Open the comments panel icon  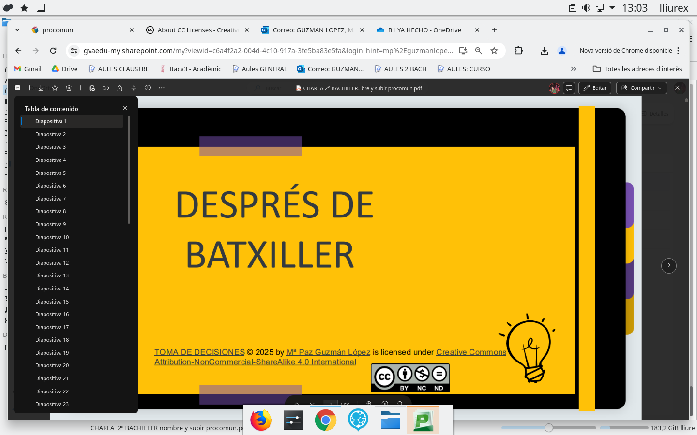click(x=569, y=88)
